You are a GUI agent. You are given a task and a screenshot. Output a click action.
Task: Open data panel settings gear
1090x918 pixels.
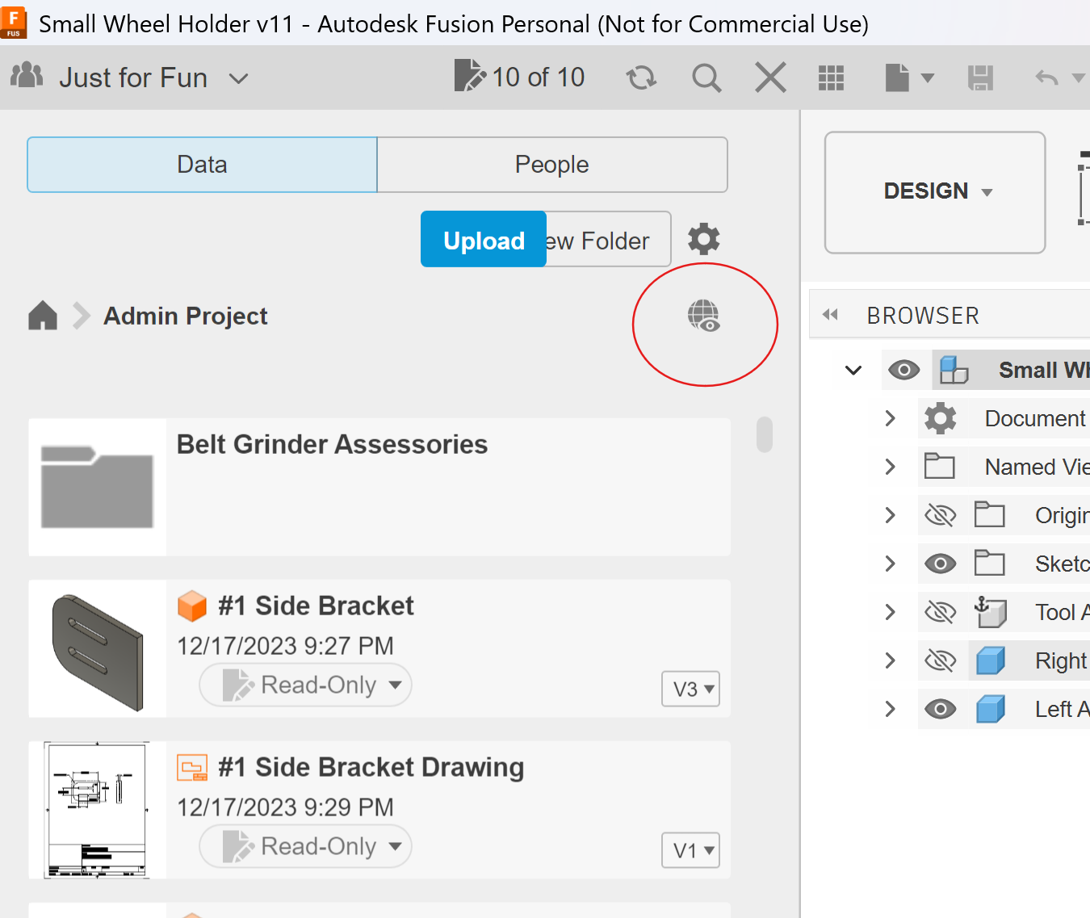pos(703,239)
